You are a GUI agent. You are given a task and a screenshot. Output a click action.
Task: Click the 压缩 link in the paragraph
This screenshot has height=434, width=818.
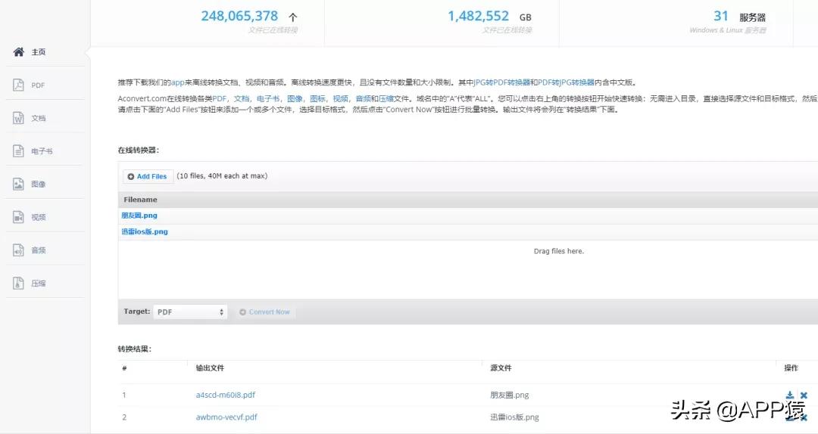386,98
